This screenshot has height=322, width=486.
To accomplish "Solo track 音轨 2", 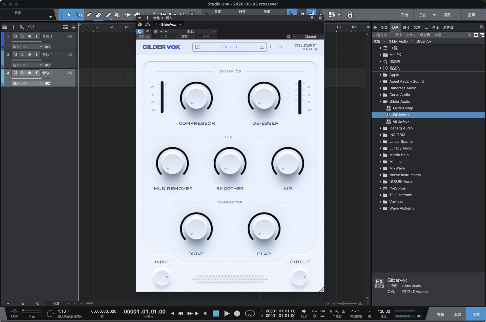I will (22, 54).
